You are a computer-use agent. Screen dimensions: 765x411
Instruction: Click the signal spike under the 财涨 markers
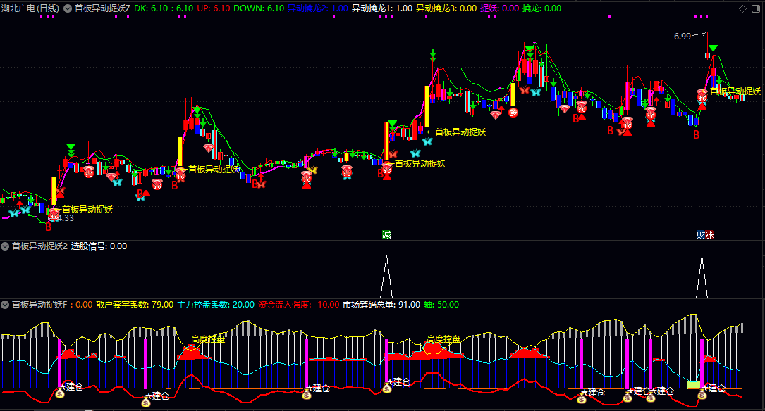click(x=702, y=277)
